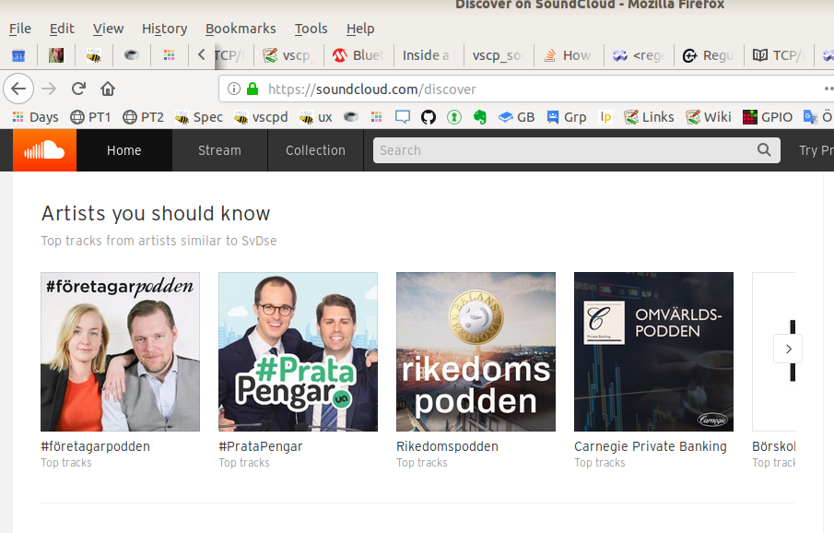Open the Spec bookmark

(x=199, y=117)
